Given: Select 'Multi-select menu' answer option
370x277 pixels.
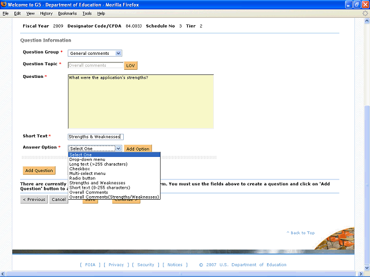Looking at the screenshot, I should pyautogui.click(x=114, y=174).
